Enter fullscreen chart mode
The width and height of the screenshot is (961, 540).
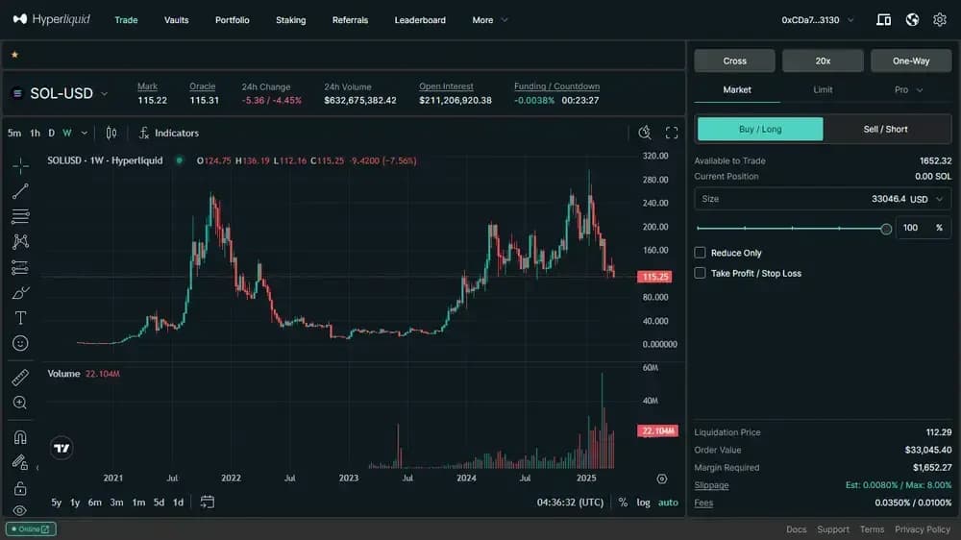pyautogui.click(x=672, y=133)
